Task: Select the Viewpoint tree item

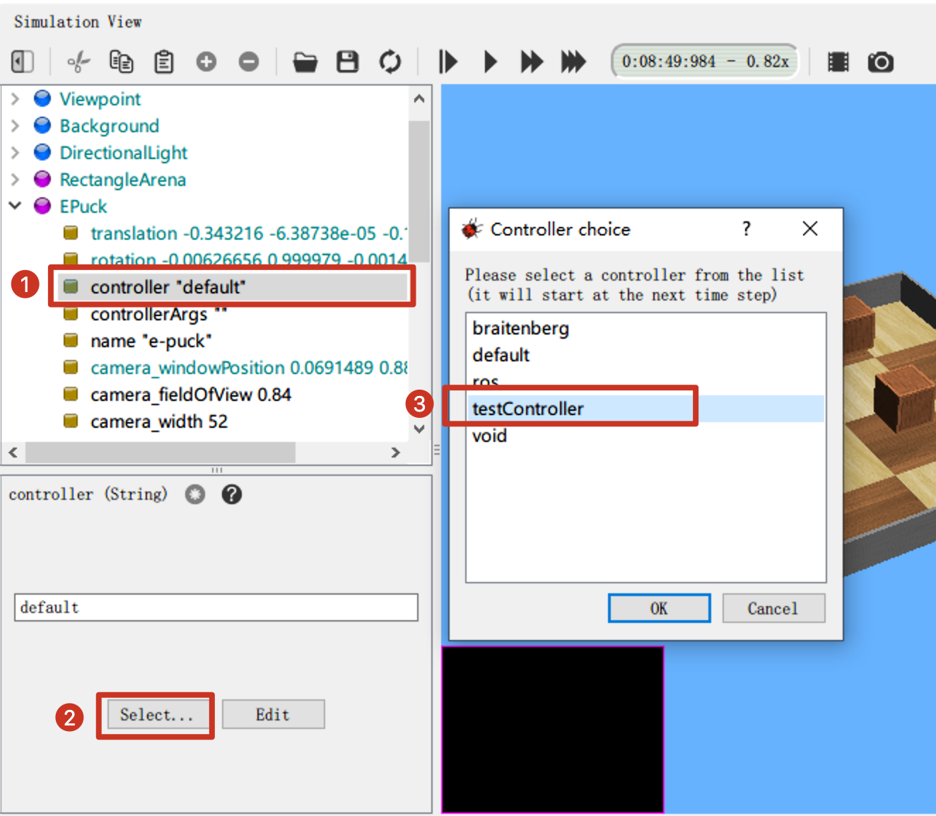Action: [100, 99]
